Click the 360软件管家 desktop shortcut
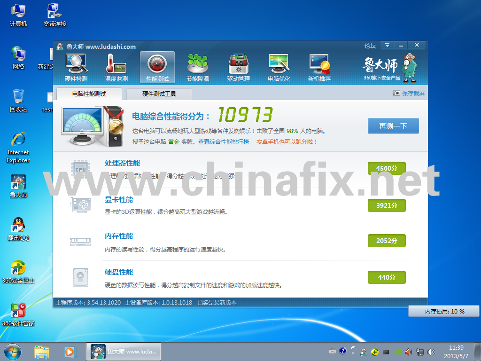Viewport: 481px width, 361px height. pyautogui.click(x=18, y=314)
